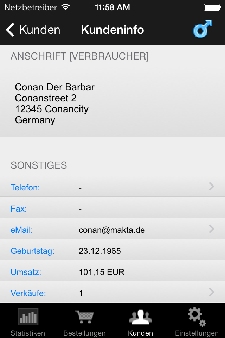Screen dimensions: 225x338
Task: Tap the blue male gender symbol icon
Action: pyautogui.click(x=202, y=29)
